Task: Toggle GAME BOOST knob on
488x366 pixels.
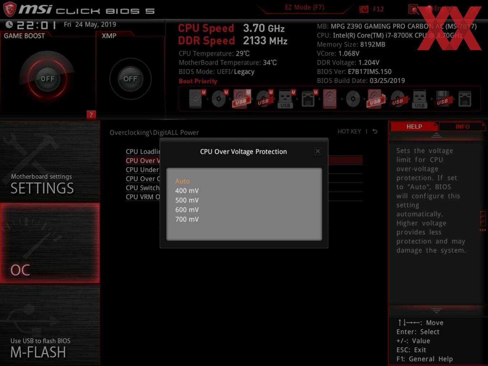Action: (x=47, y=79)
